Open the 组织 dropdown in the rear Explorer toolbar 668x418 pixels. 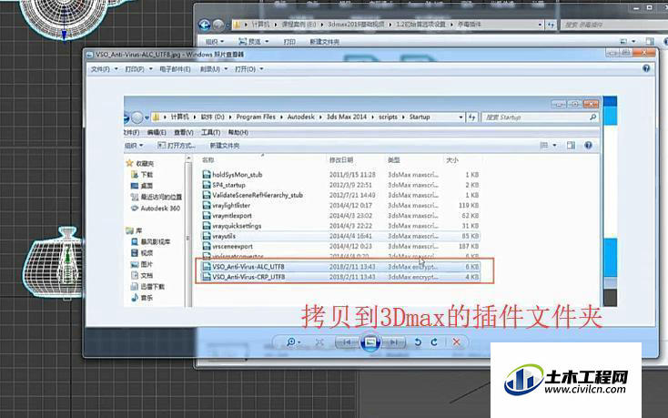[214, 42]
